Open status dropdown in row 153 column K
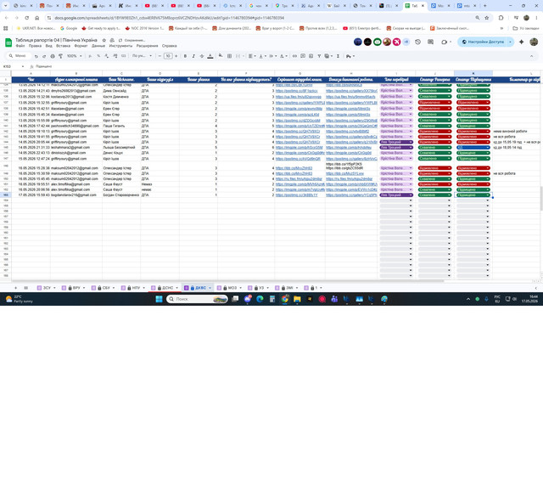 pyautogui.click(x=488, y=195)
